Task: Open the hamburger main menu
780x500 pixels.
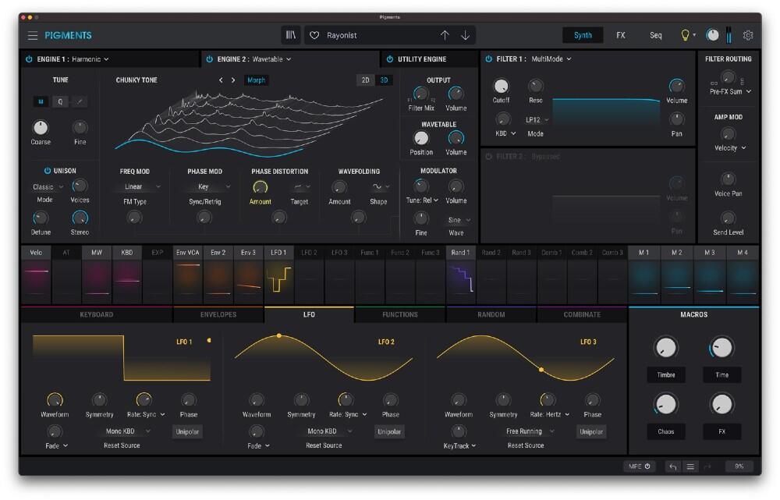Action: [x=33, y=35]
